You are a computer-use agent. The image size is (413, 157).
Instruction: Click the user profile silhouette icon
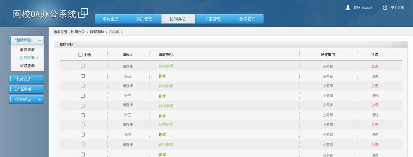348,7
